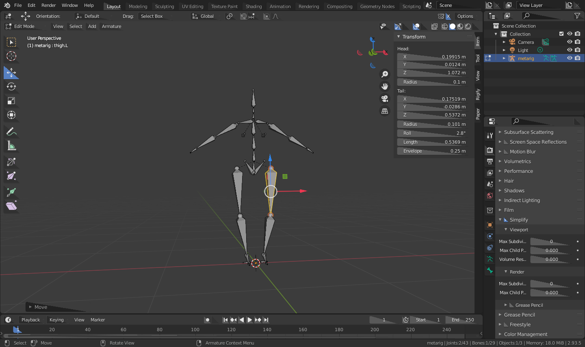The height and width of the screenshot is (347, 585).
Task: Open Edit Mode selector dropdown
Action: pyautogui.click(x=24, y=26)
